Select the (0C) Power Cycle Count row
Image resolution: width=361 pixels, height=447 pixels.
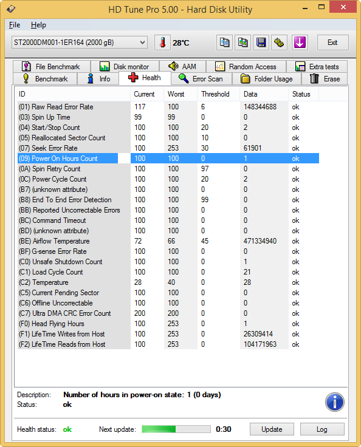(x=168, y=179)
